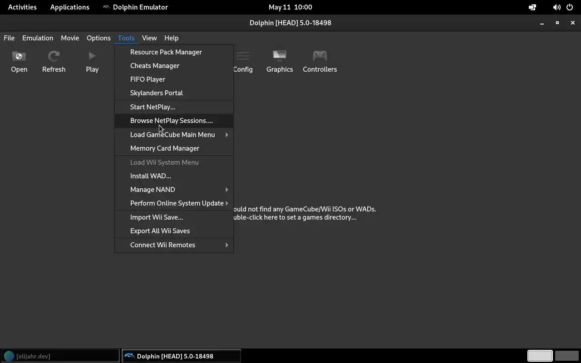The image size is (581, 363).
Task: Expand the Manage NAND submenu
Action: click(x=174, y=190)
